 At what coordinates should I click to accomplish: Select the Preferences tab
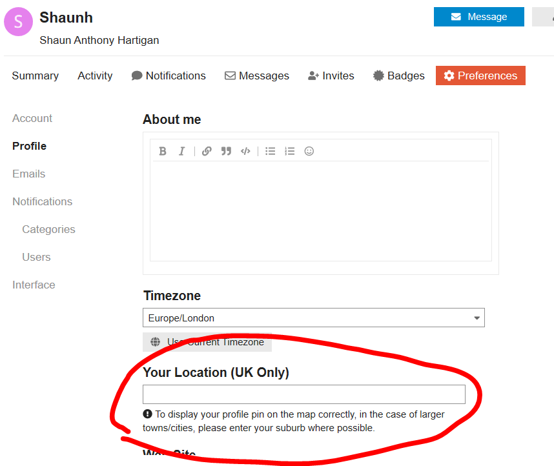tap(480, 76)
